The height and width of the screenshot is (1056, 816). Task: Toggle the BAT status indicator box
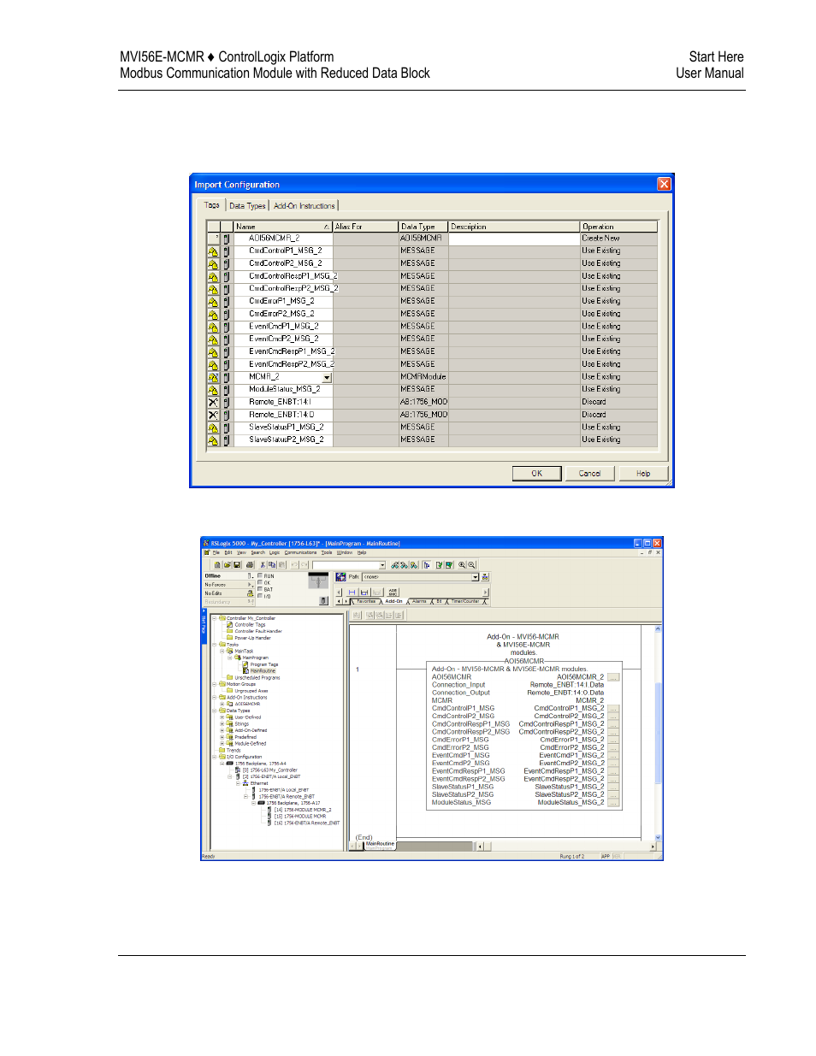click(x=260, y=589)
